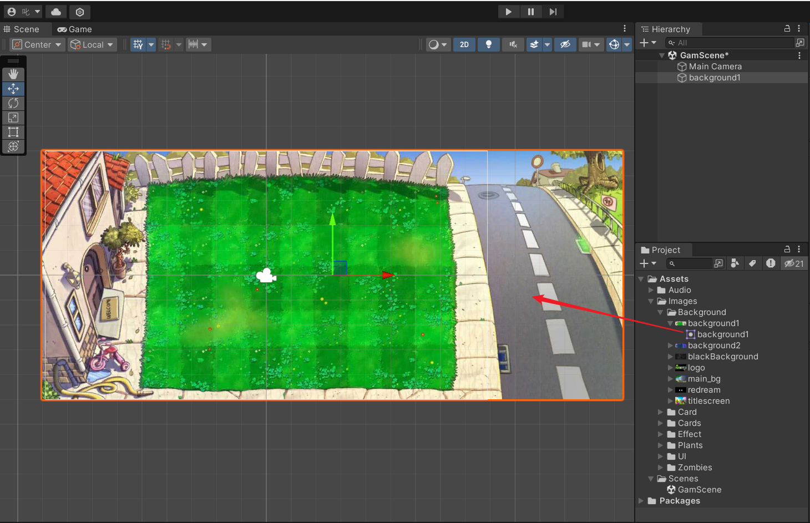
Task: Select the Rect tool
Action: [13, 132]
